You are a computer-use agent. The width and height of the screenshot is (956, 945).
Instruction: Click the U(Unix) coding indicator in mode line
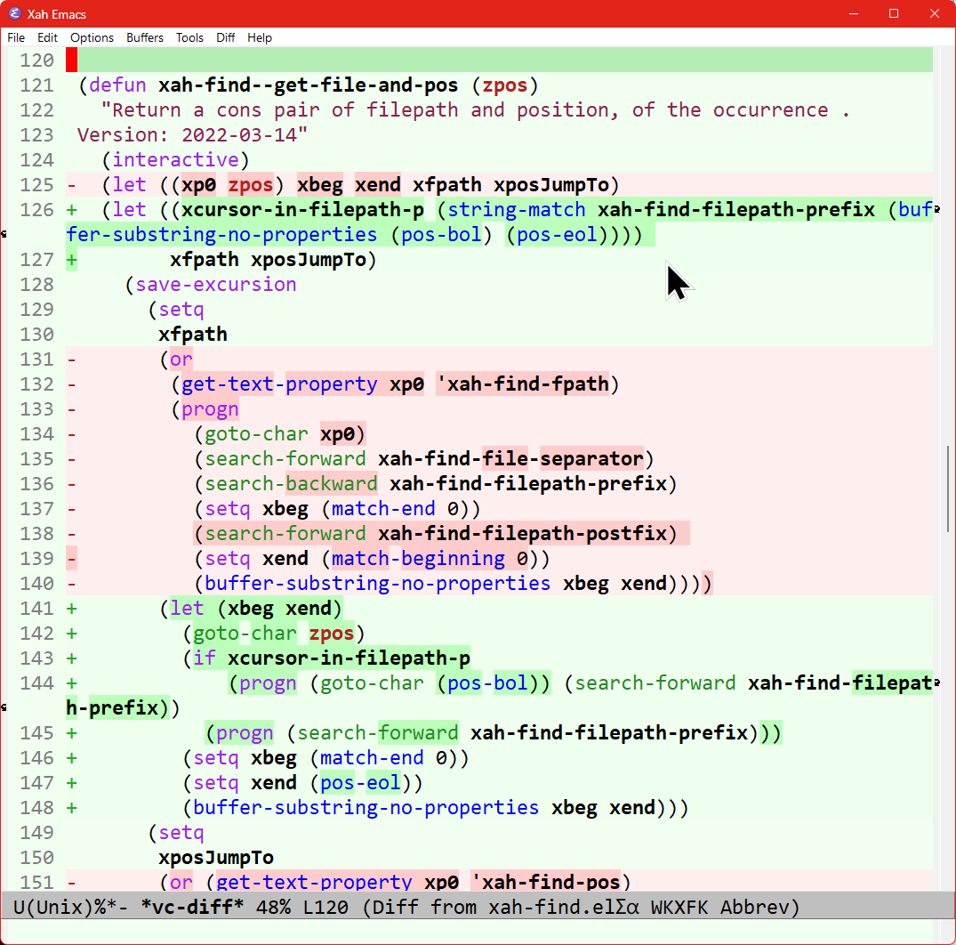click(53, 907)
